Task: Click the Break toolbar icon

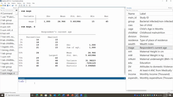Action: pos(29,5)
